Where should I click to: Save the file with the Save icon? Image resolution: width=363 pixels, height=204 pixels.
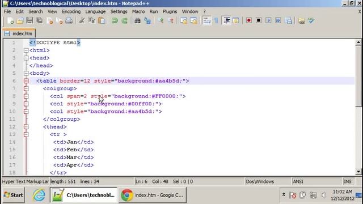click(29, 20)
